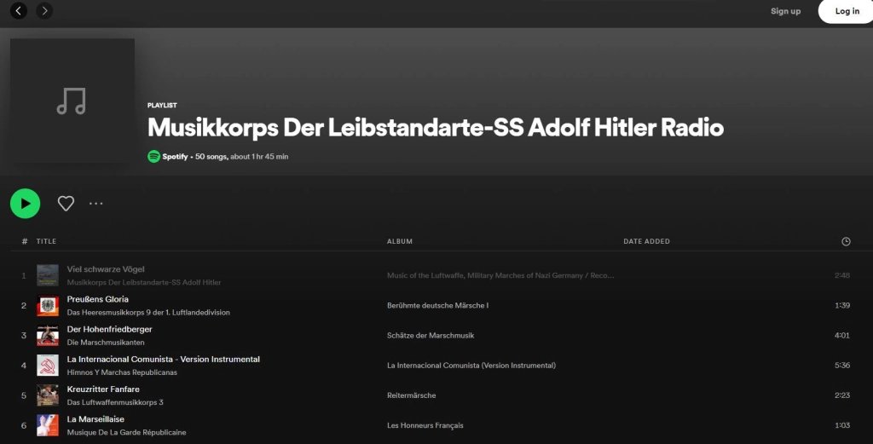Click the '#' column header
The image size is (873, 444).
(x=24, y=241)
